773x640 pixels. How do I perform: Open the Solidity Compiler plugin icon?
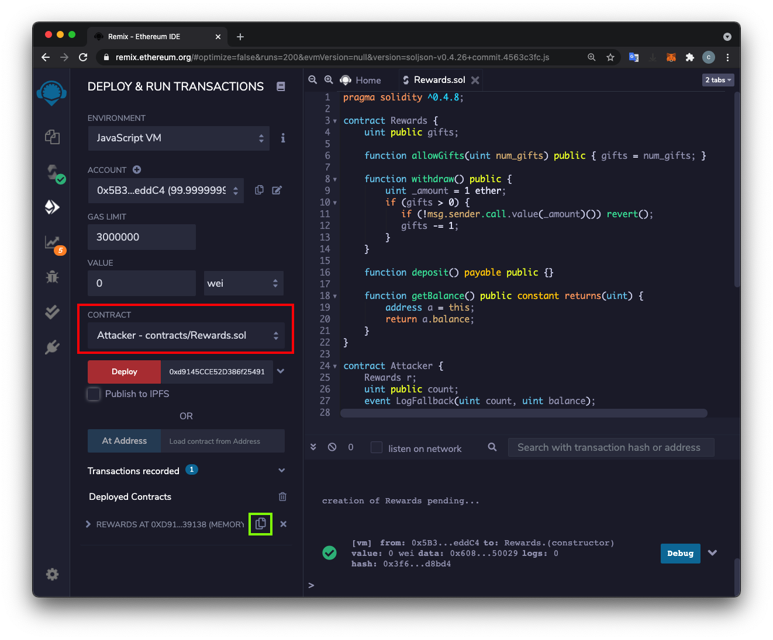coord(53,173)
